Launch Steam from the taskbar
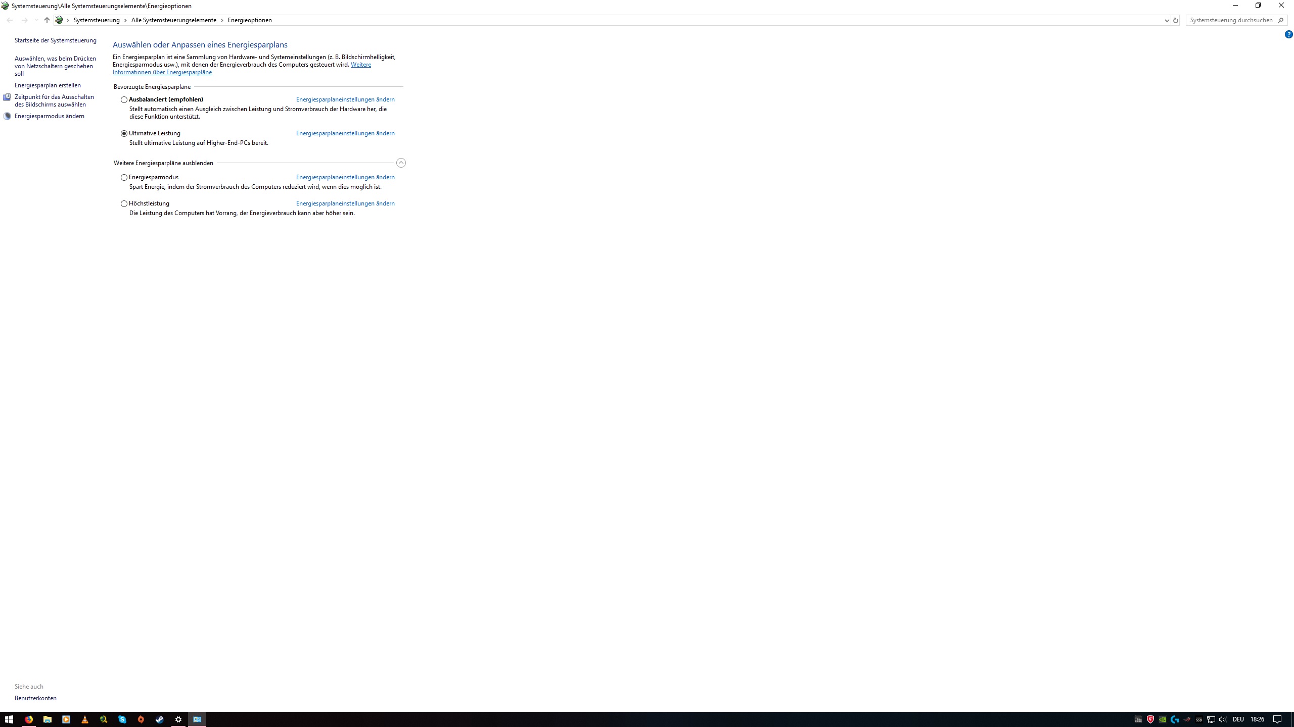 coord(160,719)
